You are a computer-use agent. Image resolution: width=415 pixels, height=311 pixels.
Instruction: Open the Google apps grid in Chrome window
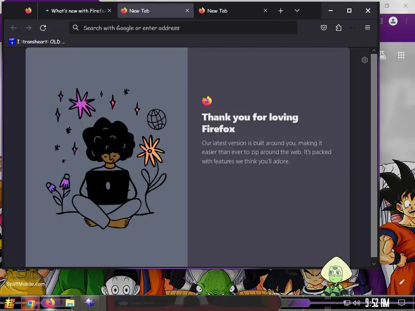pyautogui.click(x=401, y=55)
